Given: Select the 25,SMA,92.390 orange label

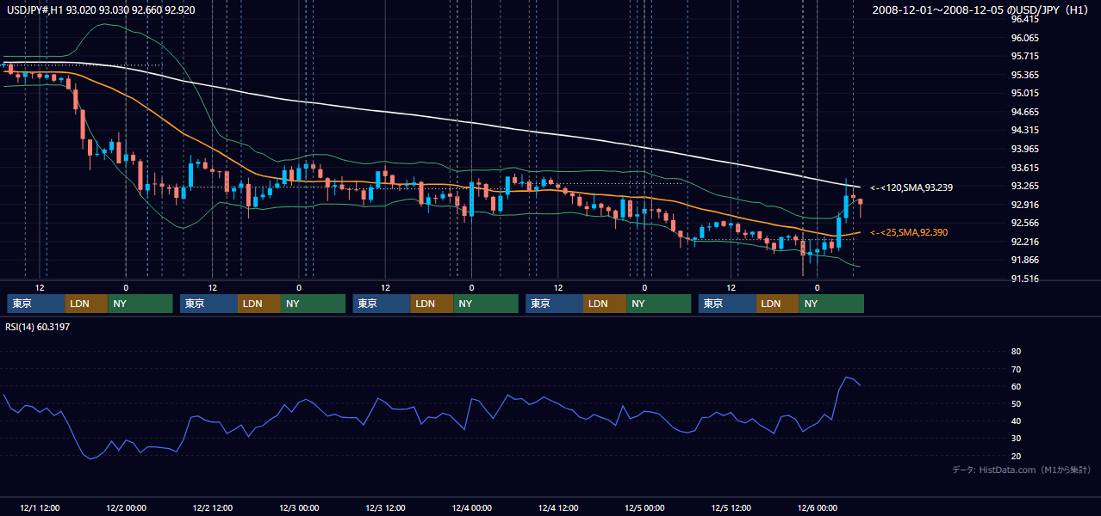Looking at the screenshot, I should [x=909, y=232].
